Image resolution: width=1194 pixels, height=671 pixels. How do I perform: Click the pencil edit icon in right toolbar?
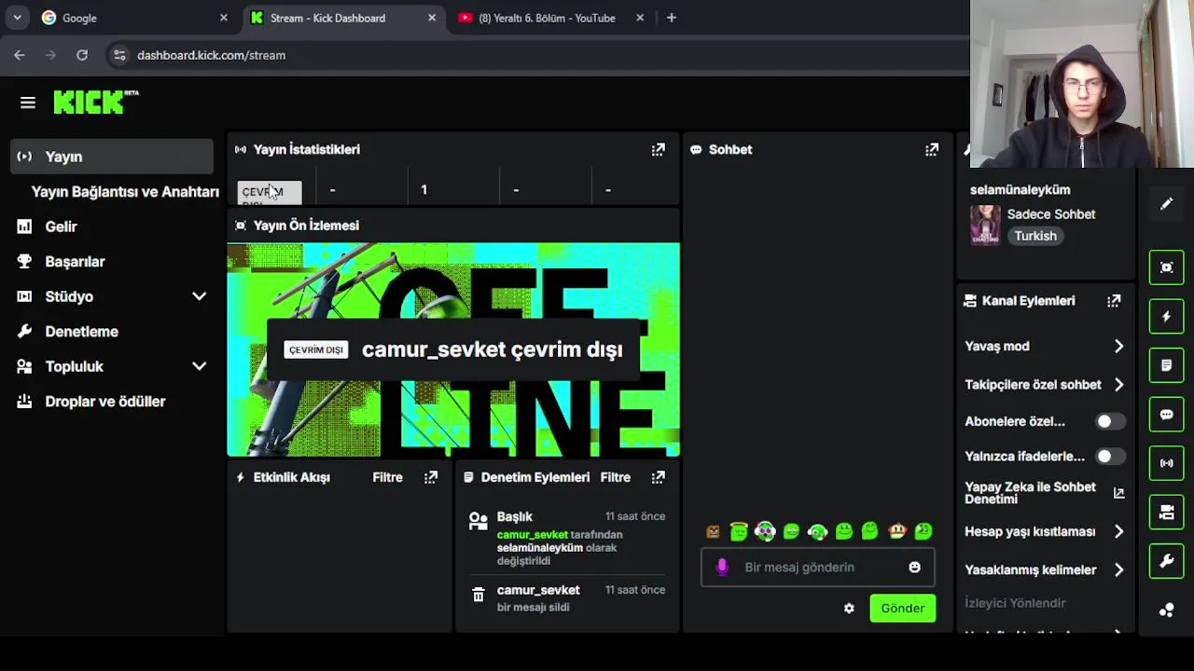(1167, 204)
